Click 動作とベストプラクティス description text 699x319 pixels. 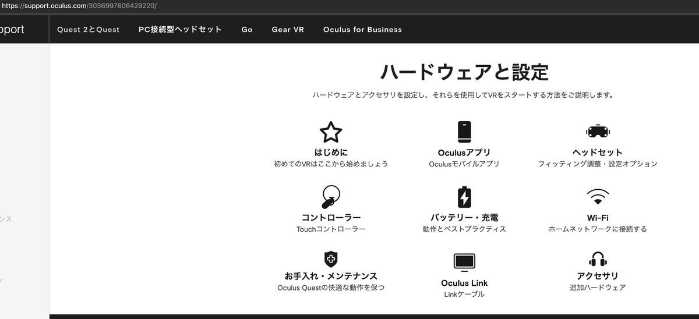pos(464,229)
